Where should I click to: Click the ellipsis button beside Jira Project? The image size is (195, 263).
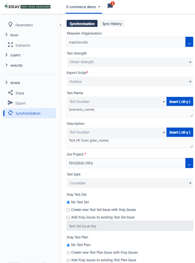click(x=189, y=163)
